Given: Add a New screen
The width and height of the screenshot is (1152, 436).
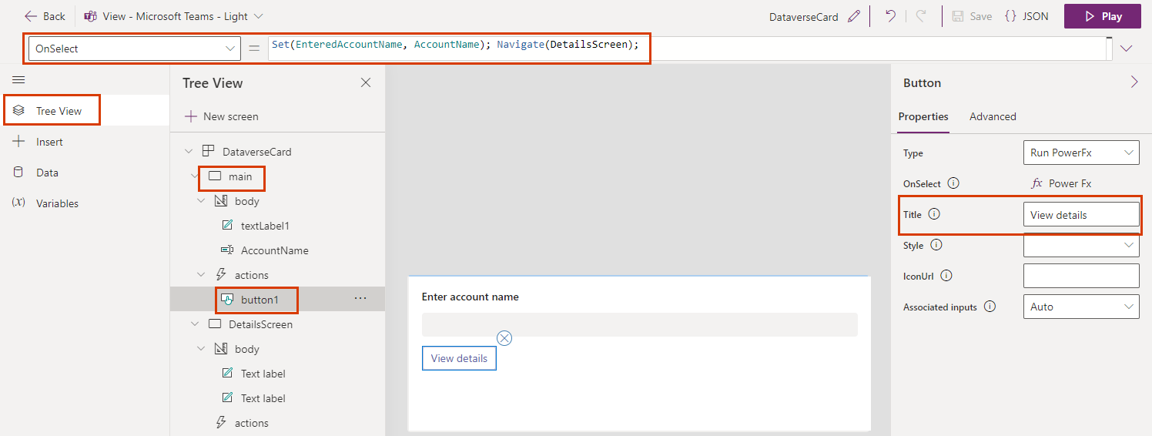Looking at the screenshot, I should pyautogui.click(x=222, y=116).
